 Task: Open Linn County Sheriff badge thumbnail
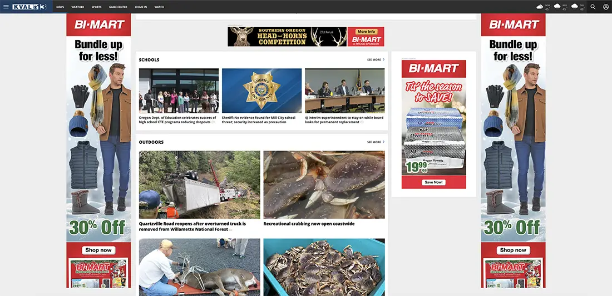coord(261,91)
